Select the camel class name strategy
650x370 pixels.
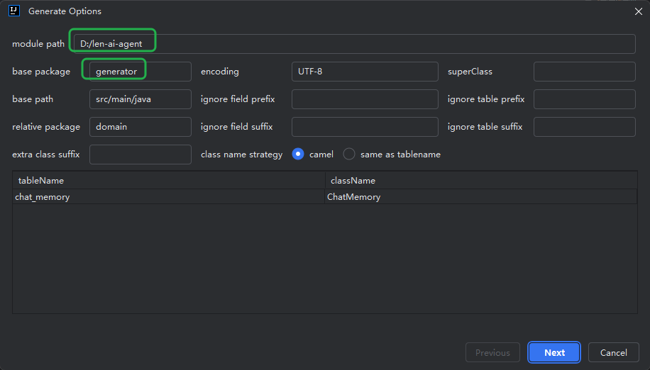coord(298,155)
